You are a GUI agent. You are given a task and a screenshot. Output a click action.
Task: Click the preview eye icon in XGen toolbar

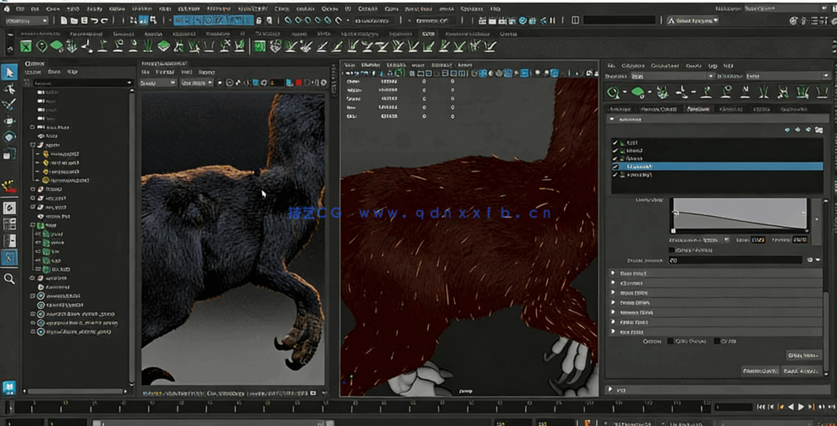[x=614, y=92]
